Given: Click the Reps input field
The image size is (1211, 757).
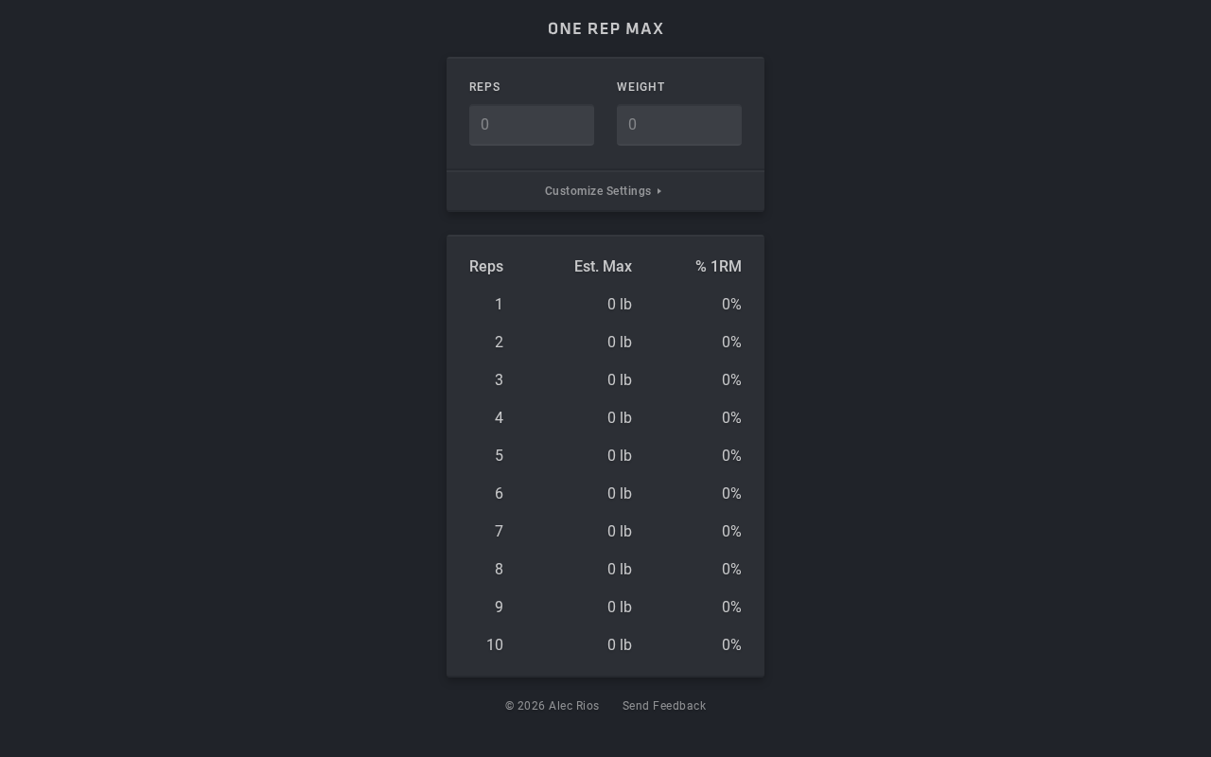Looking at the screenshot, I should pos(531,125).
